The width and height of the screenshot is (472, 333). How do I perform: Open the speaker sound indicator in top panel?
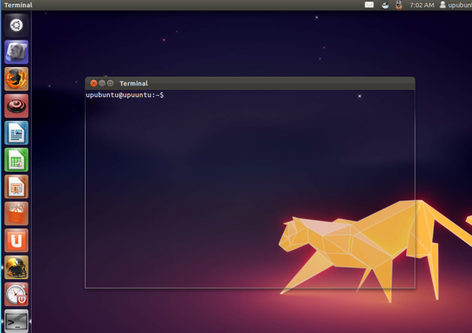(399, 5)
